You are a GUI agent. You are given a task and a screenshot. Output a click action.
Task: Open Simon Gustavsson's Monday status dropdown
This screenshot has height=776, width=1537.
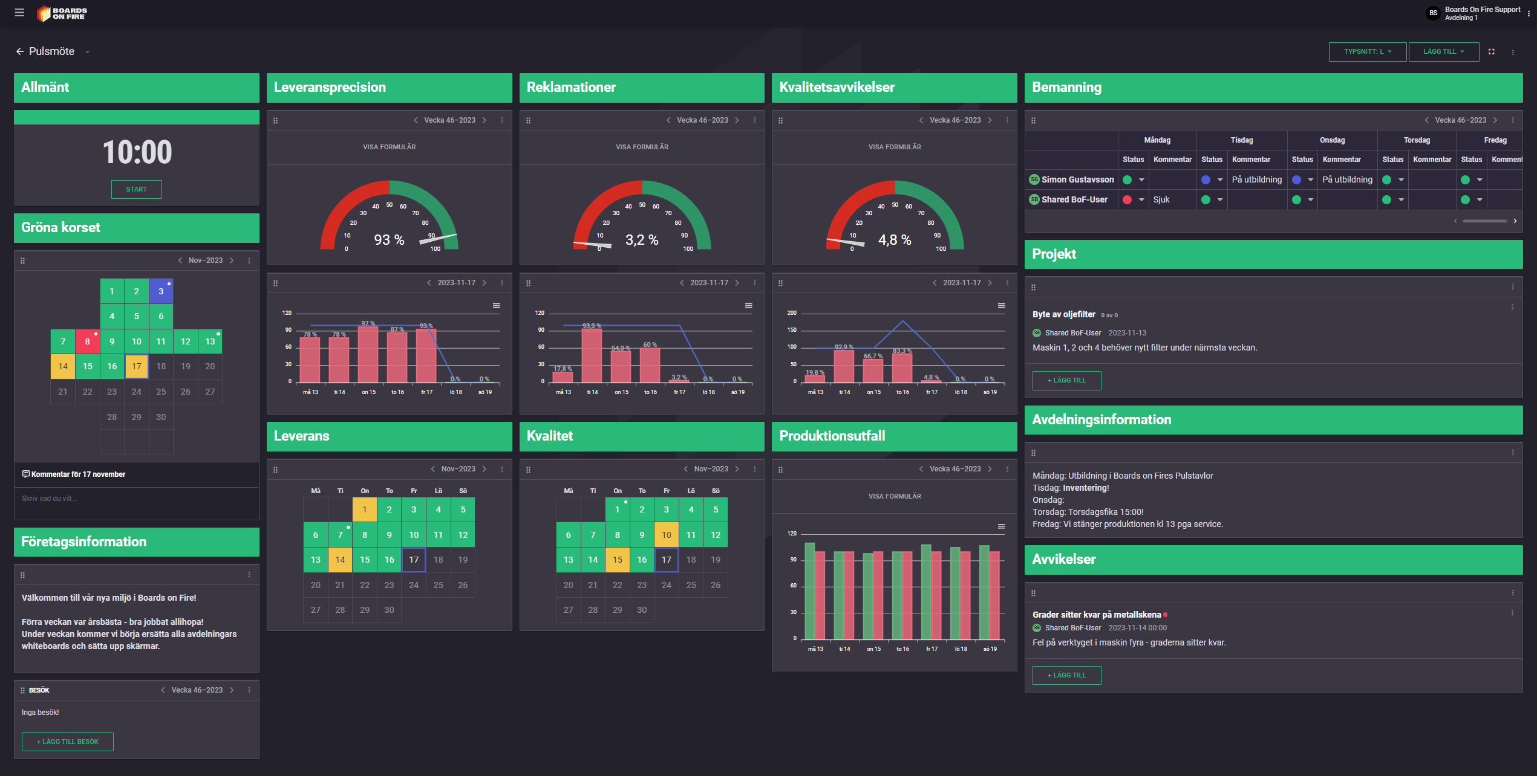1141,180
